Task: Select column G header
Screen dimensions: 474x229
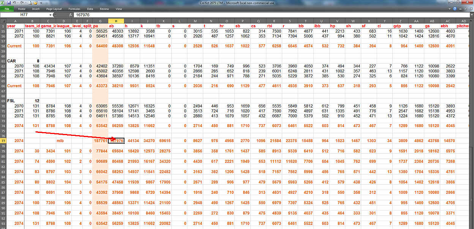Action: click(100, 21)
